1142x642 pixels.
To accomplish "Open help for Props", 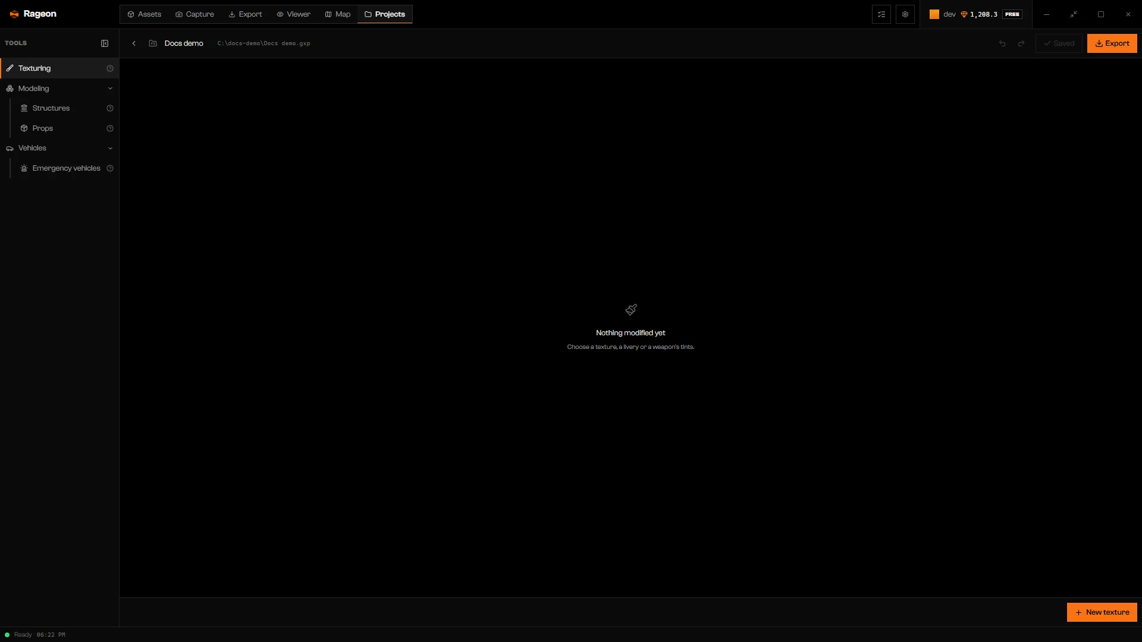I will (x=110, y=128).
